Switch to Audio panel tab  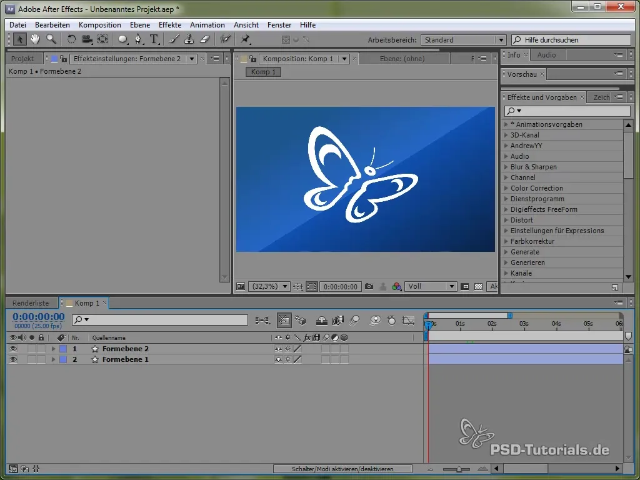[x=546, y=55]
